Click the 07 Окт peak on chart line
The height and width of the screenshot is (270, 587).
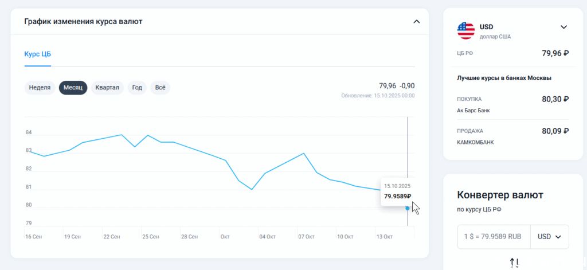[304, 153]
